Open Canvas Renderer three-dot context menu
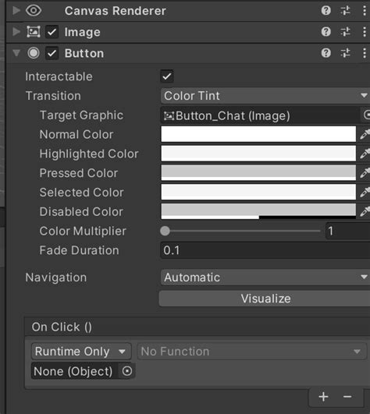The width and height of the screenshot is (370, 414). coord(365,11)
